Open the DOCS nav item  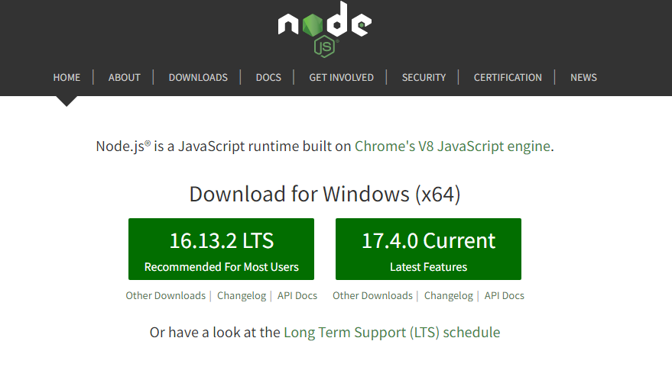268,78
